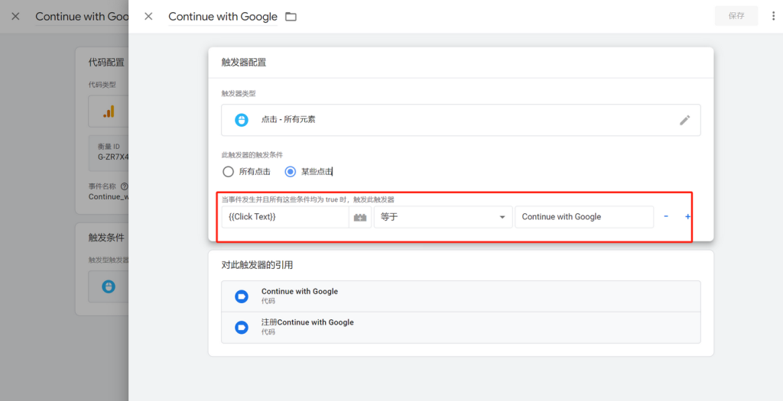Select the 所有点击 radio button
The image size is (783, 401).
pos(228,172)
